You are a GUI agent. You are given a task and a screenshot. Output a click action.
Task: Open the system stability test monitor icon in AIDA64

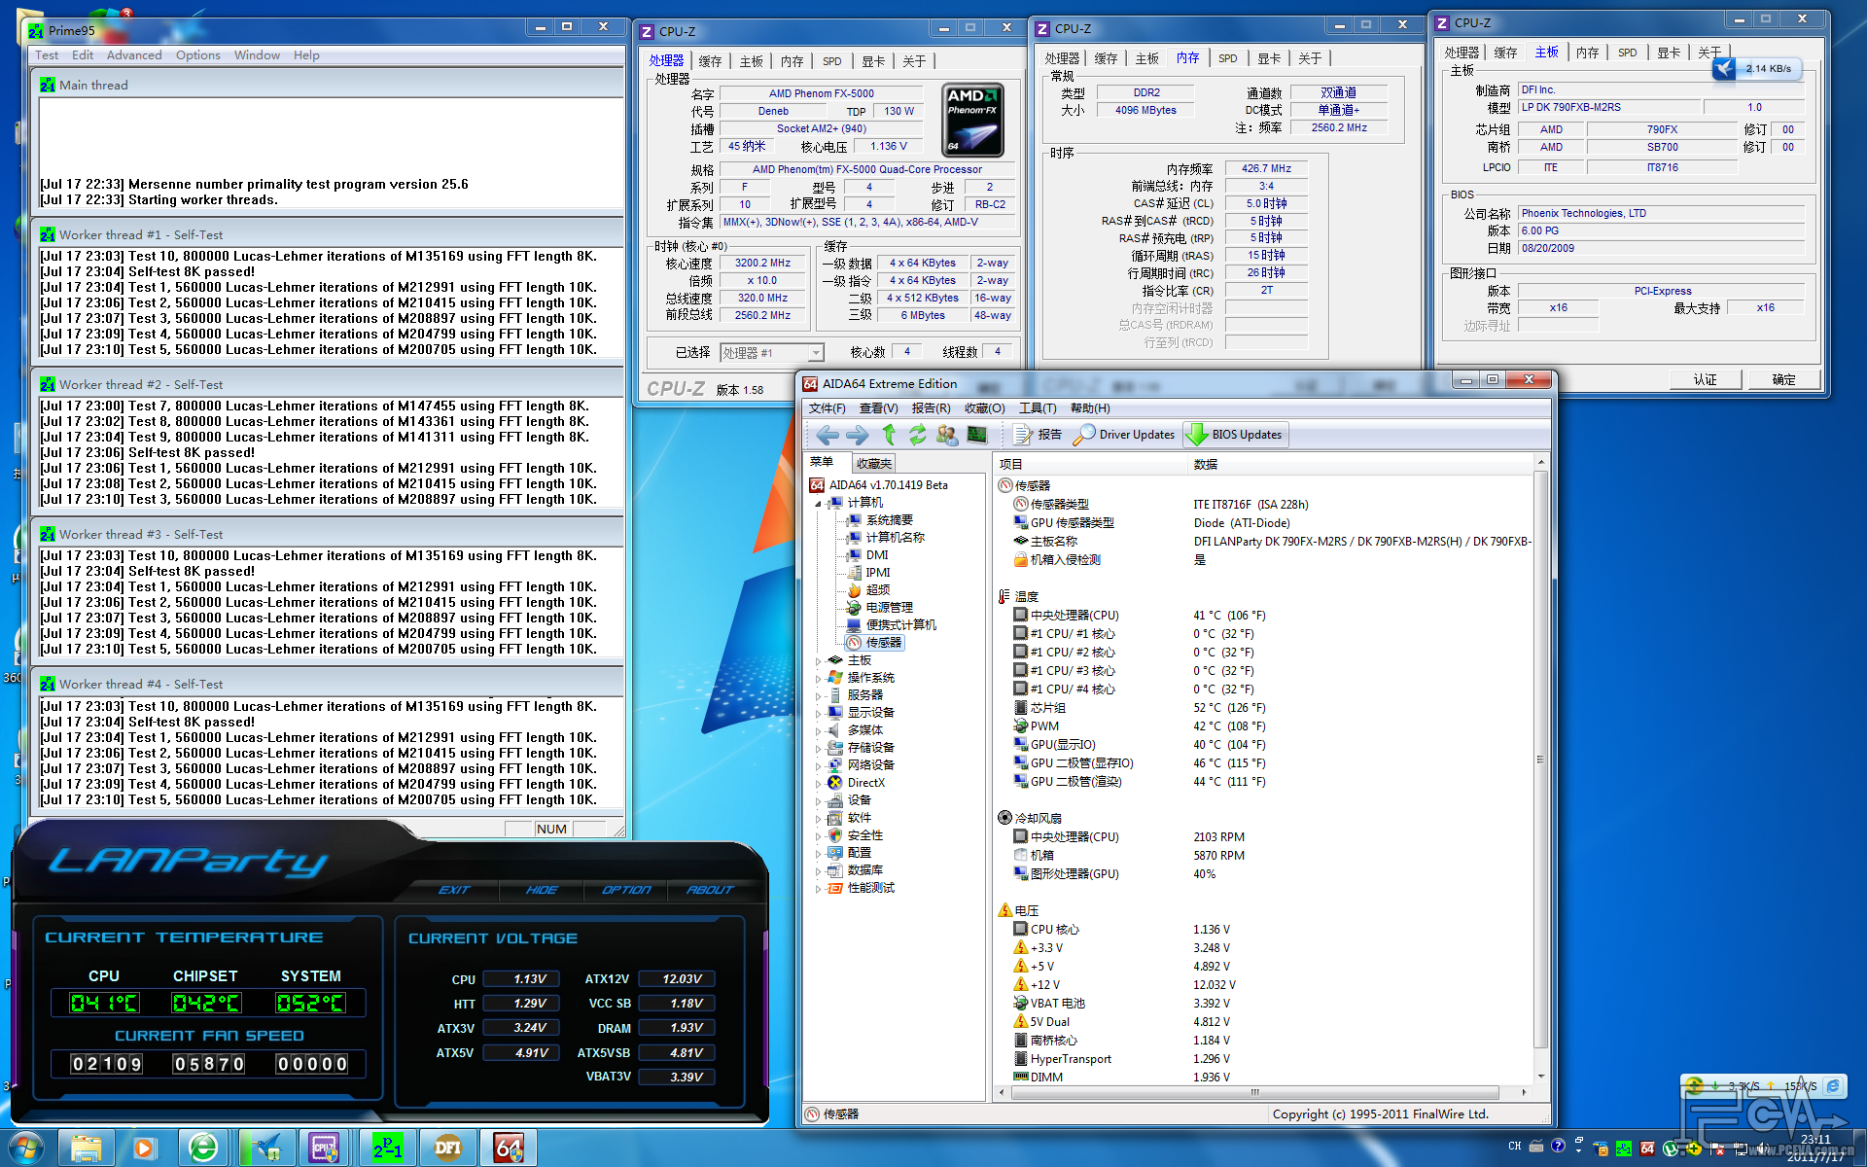point(977,435)
